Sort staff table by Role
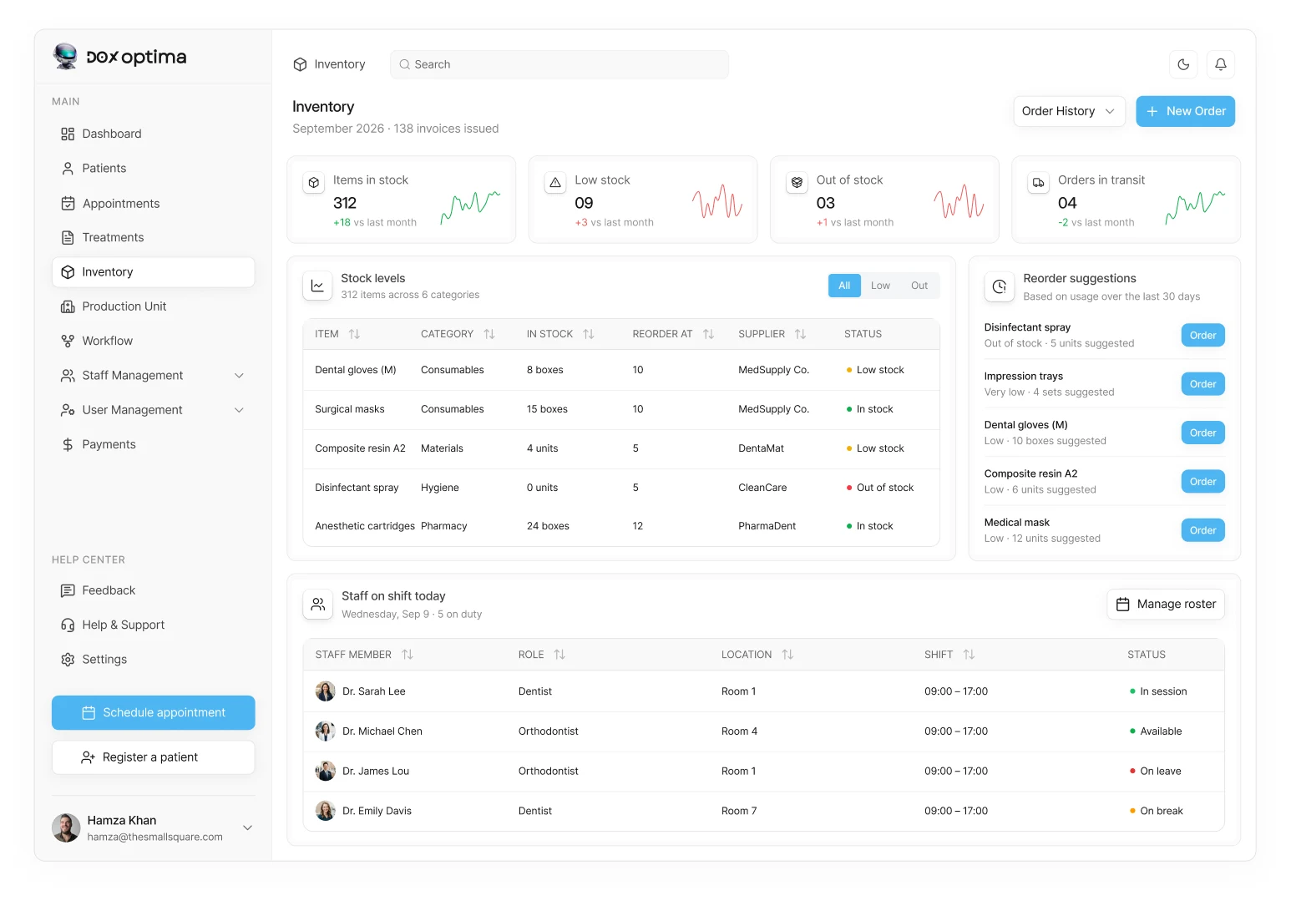1291x901 pixels. (559, 655)
